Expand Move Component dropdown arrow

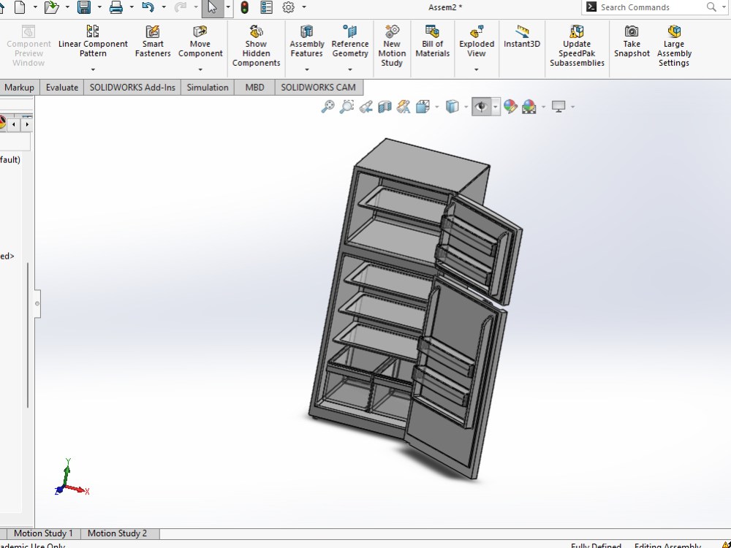200,69
